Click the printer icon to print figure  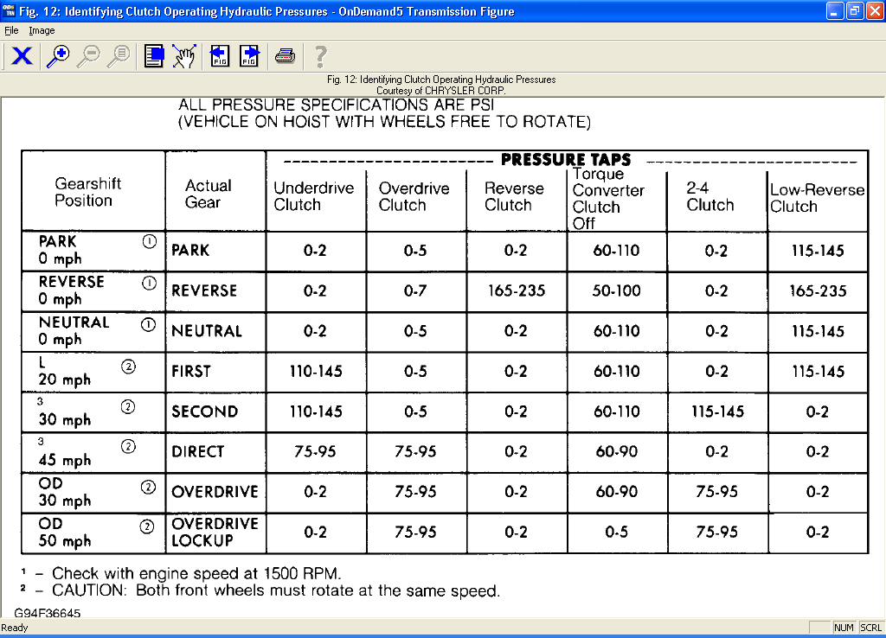pos(285,56)
